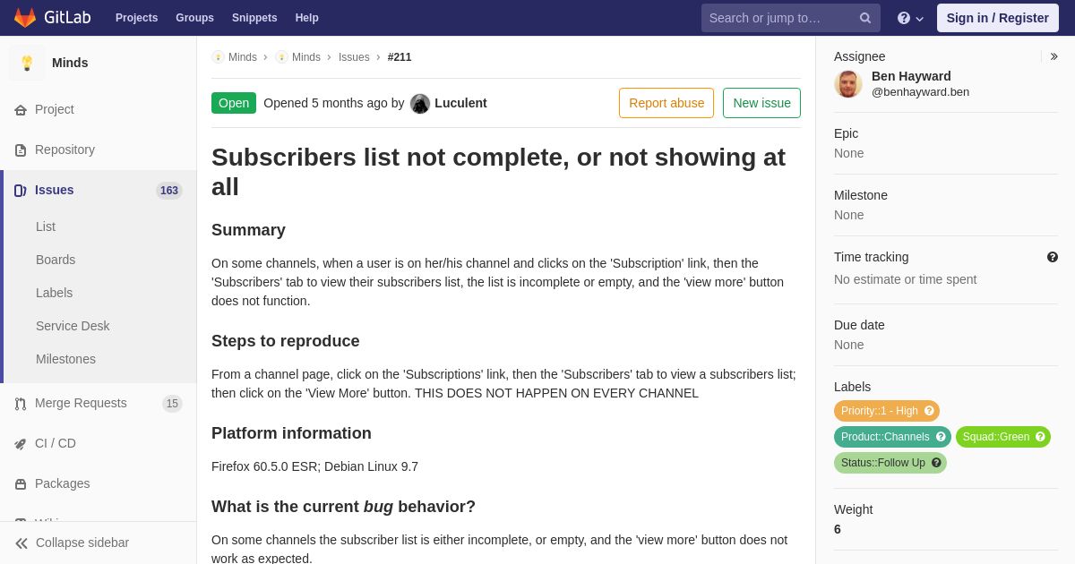Click the Time tracking help icon

click(1053, 257)
